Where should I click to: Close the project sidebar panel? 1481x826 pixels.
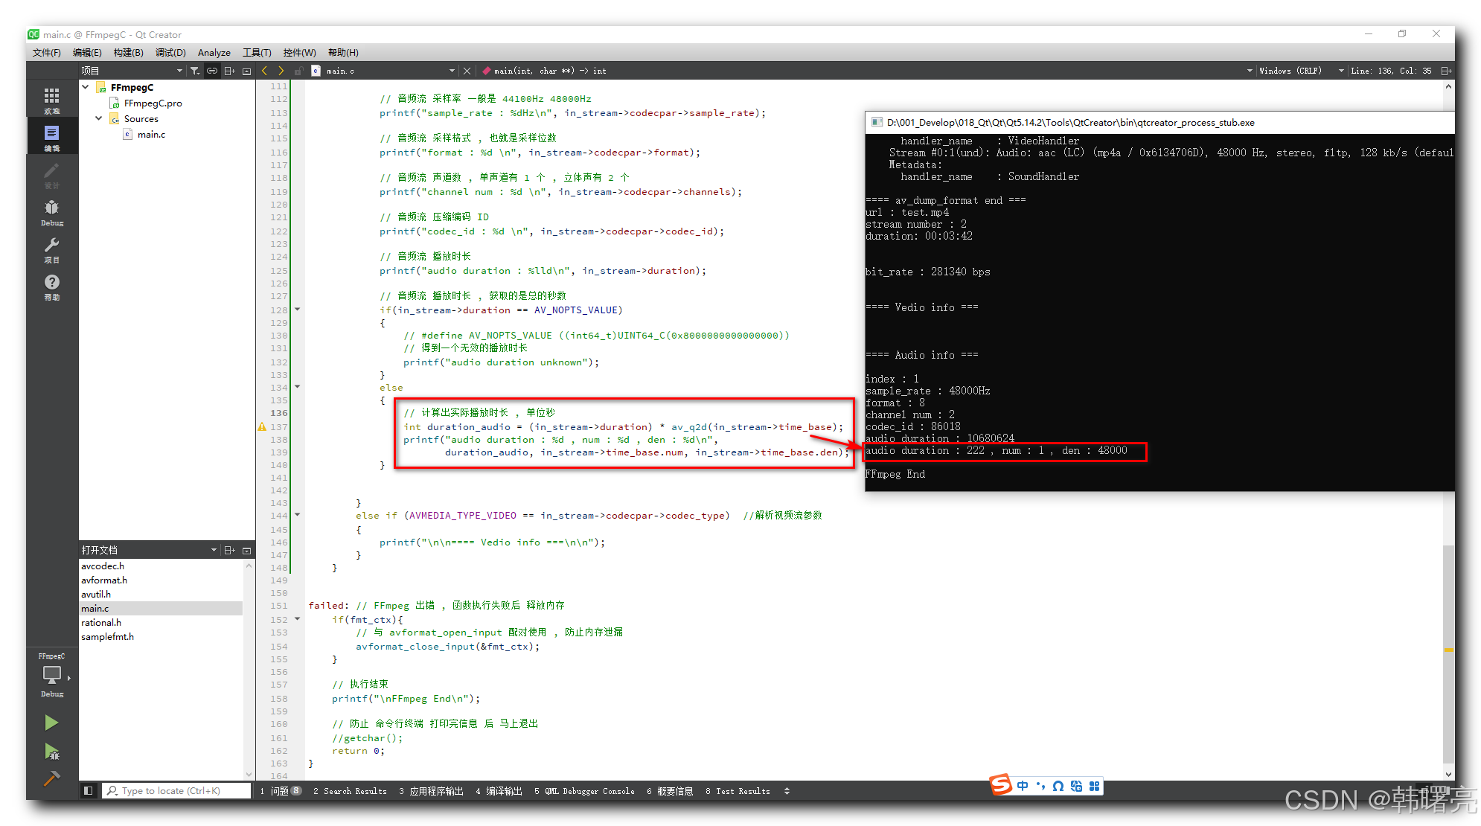[246, 71]
